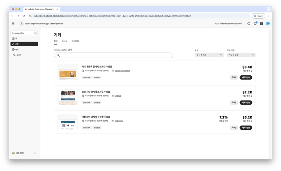Click the frescopa.coffee search field
This screenshot has width=281, height=171.
pos(114,55)
